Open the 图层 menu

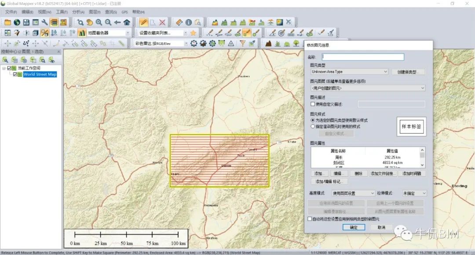click(95, 12)
